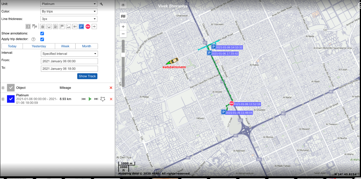This screenshot has height=179, width=361.
Task: Open Interval dropdown showing Specified interval
Action: (x=69, y=54)
